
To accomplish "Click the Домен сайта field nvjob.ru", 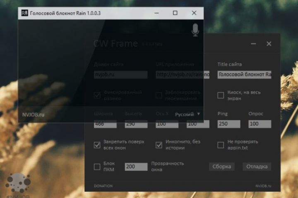I will (121, 75).
